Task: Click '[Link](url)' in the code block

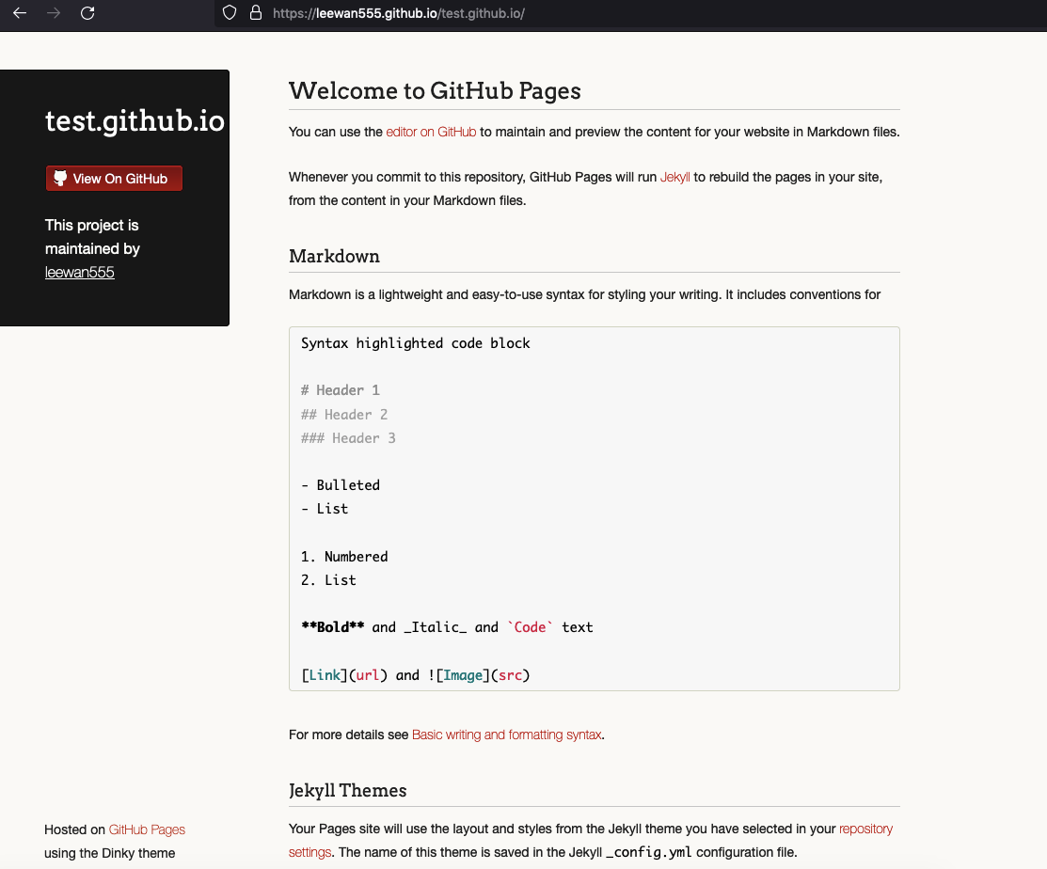Action: pos(344,675)
